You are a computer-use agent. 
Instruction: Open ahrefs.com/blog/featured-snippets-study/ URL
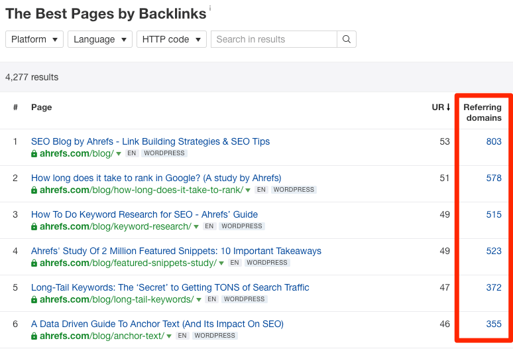129,263
